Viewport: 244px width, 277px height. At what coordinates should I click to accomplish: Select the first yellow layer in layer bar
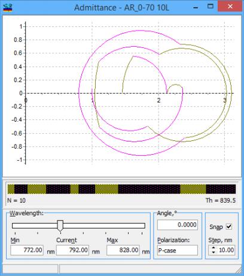11,189
